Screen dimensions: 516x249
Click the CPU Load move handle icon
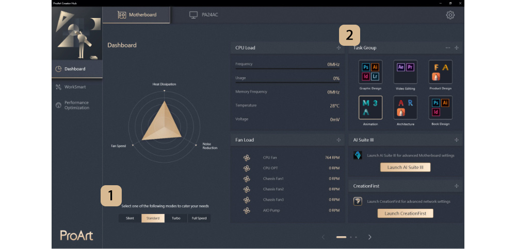click(x=338, y=48)
